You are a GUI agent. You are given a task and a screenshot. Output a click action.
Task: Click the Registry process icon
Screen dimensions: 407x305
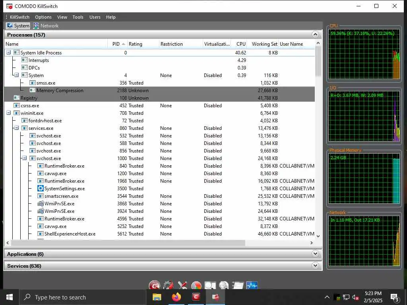coord(17,98)
